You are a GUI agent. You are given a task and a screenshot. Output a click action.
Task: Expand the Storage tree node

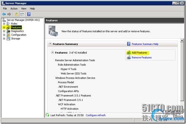tap(4, 39)
